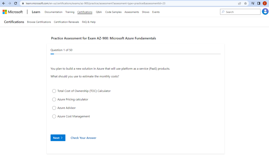Click the Question 1 of 50 label
This screenshot has height=156, width=269.
pos(61,50)
